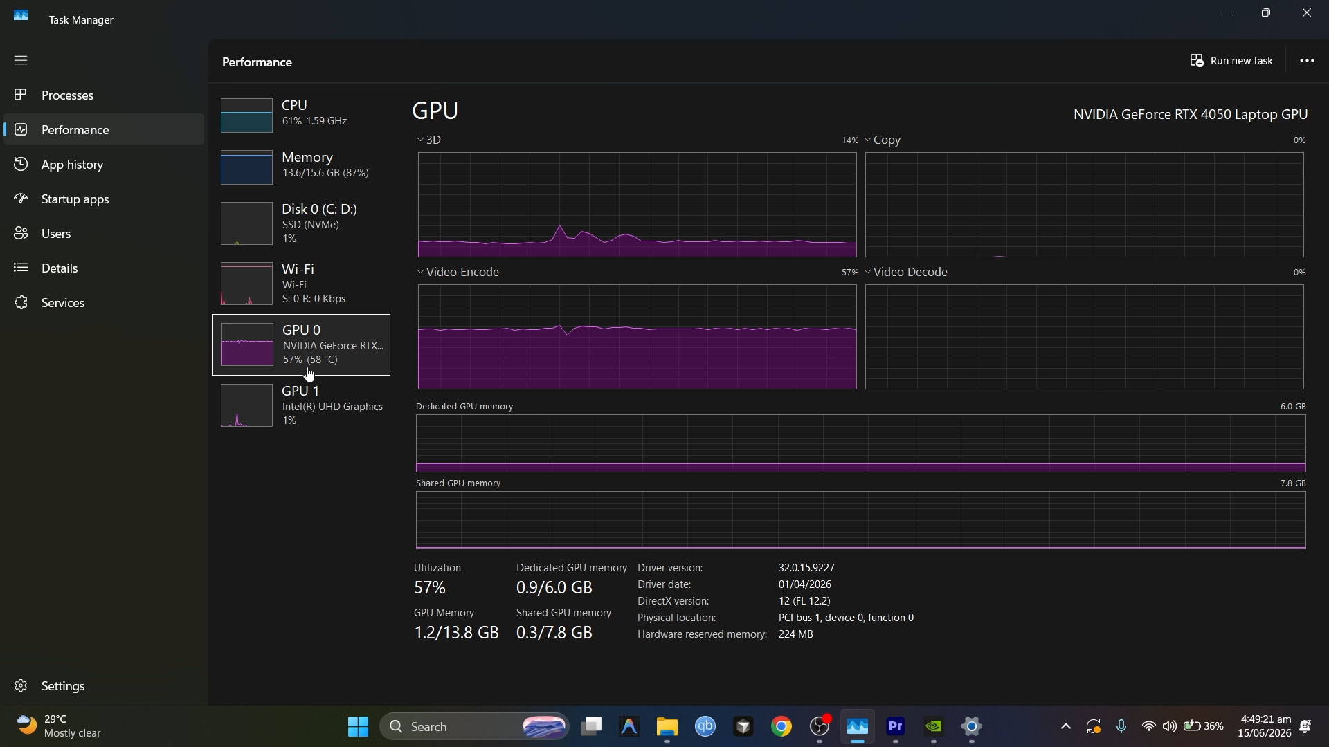Screen dimensions: 1329x747
Task: Open Task View from taskbar
Action: (x=591, y=727)
